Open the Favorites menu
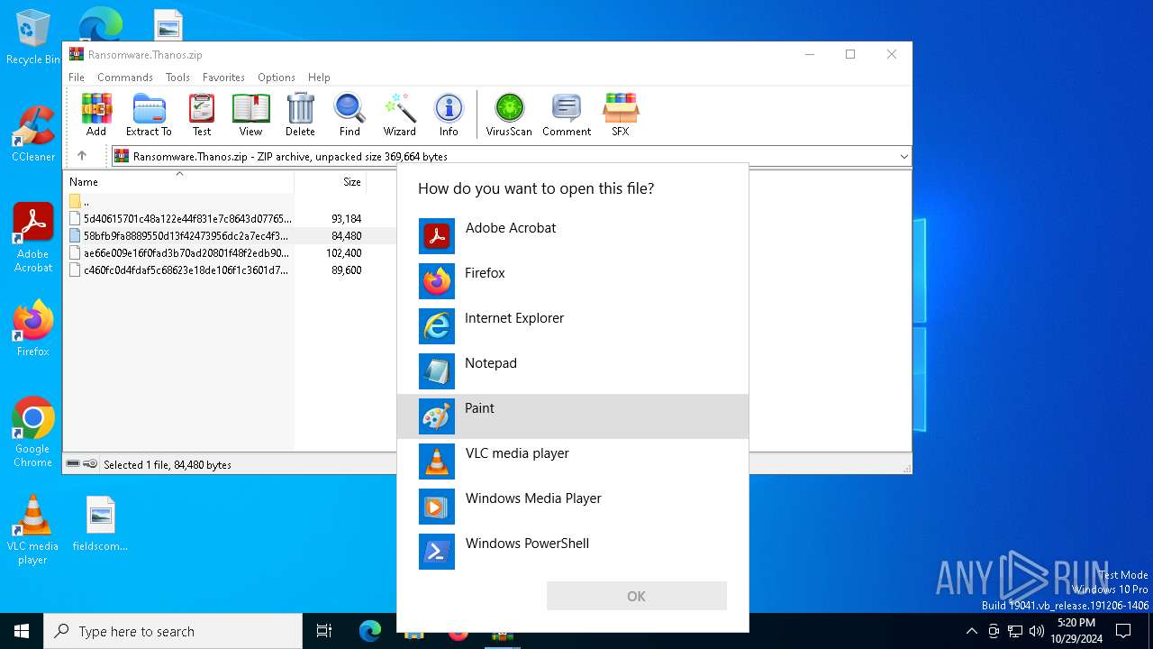The height and width of the screenshot is (649, 1153). click(x=223, y=78)
